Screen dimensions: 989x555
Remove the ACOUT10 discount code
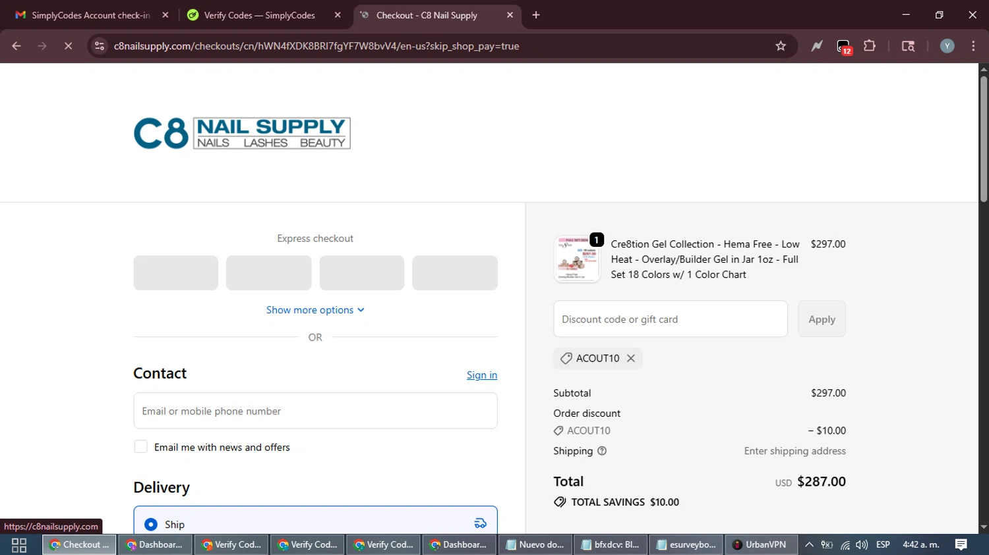pyautogui.click(x=631, y=358)
